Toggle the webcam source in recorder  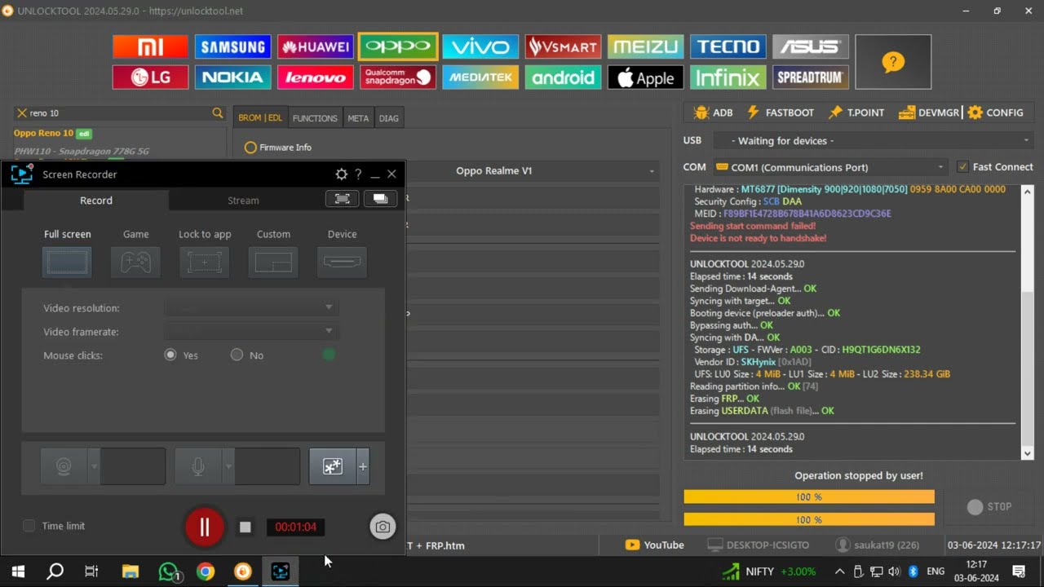64,466
